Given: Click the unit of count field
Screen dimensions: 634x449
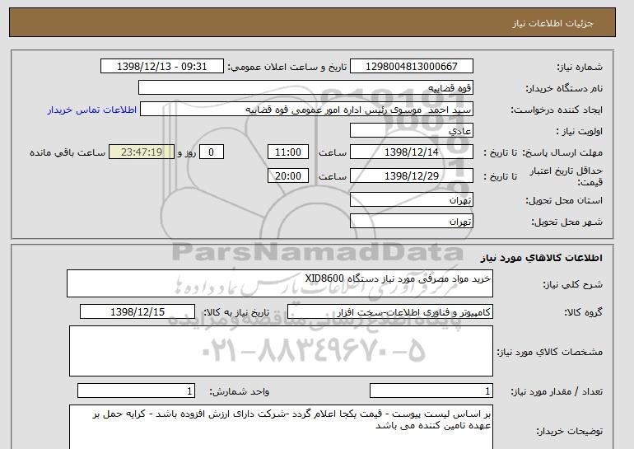Looking at the screenshot, I should coord(136,391).
